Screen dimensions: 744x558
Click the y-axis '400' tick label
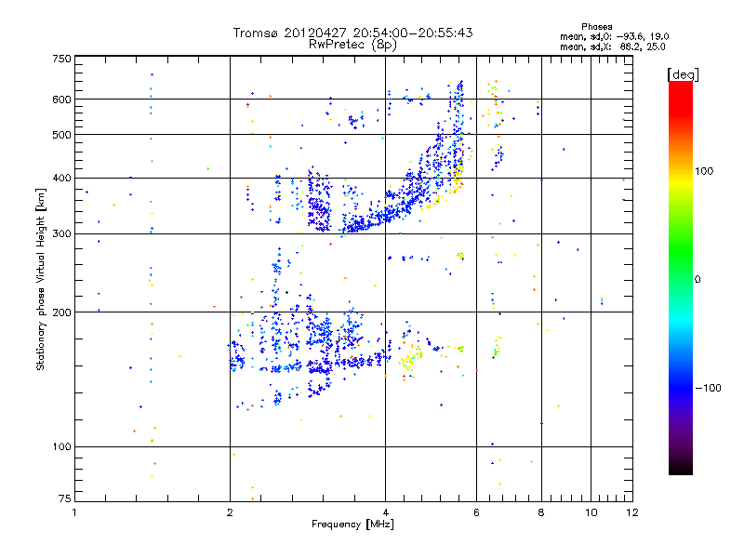[62, 178]
